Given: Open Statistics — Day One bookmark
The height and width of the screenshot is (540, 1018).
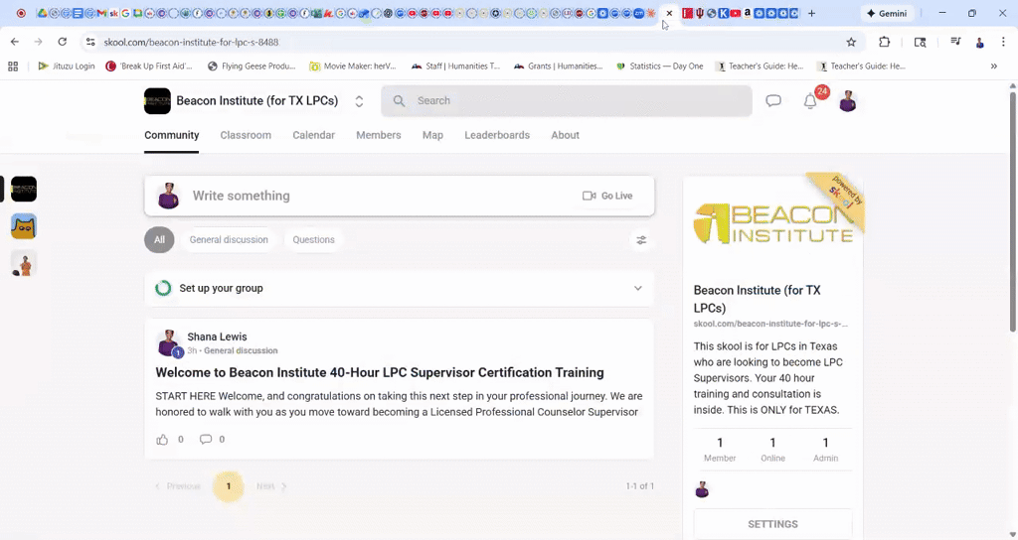Looking at the screenshot, I should click(x=660, y=67).
